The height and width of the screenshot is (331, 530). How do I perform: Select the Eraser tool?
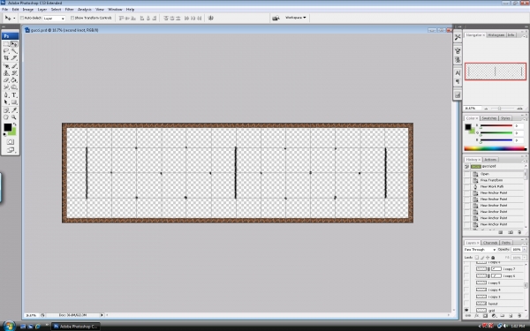pyautogui.click(x=6, y=80)
